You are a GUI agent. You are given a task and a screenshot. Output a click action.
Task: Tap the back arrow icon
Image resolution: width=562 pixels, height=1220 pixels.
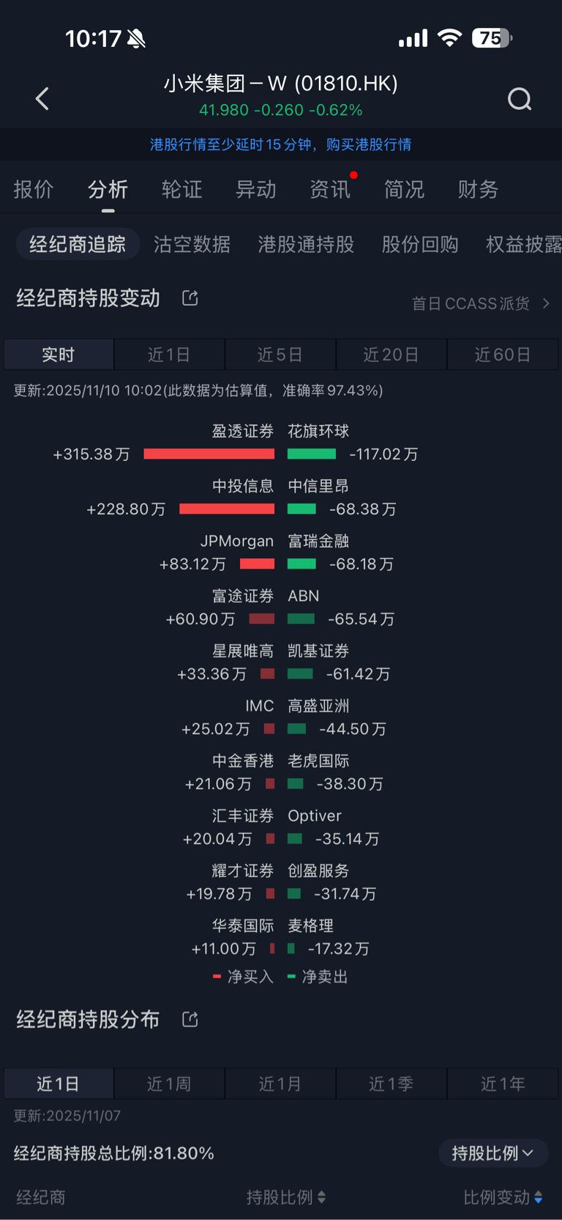(x=42, y=99)
